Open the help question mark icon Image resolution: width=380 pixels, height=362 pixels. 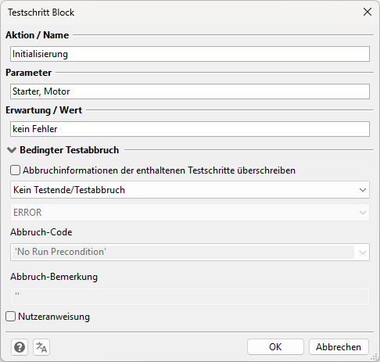[20, 347]
